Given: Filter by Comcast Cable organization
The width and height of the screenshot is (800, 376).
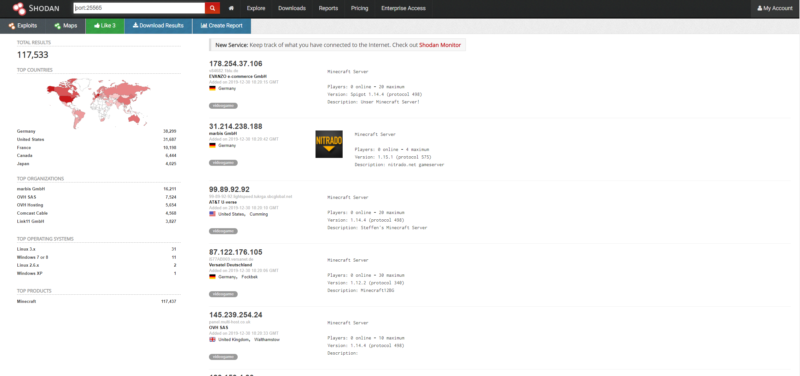Looking at the screenshot, I should coord(32,213).
